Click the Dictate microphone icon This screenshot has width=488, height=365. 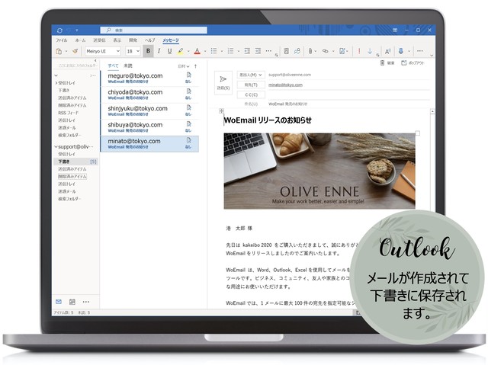[401, 51]
